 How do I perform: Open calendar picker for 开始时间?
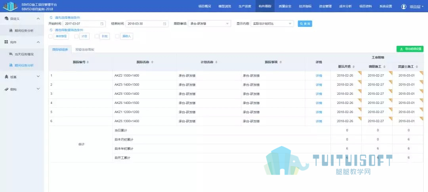pos(102,24)
